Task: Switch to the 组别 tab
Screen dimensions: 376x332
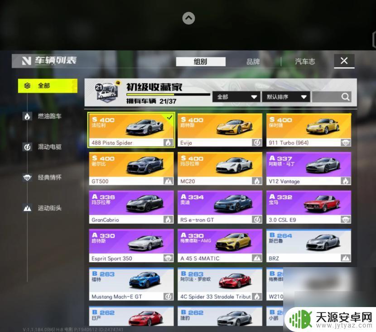Action: 201,61
